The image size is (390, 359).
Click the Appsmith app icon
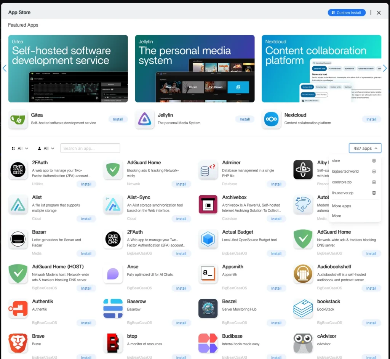click(208, 274)
